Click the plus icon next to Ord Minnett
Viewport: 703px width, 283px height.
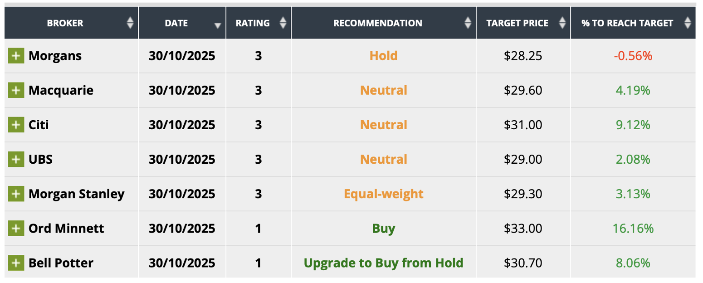tap(16, 228)
